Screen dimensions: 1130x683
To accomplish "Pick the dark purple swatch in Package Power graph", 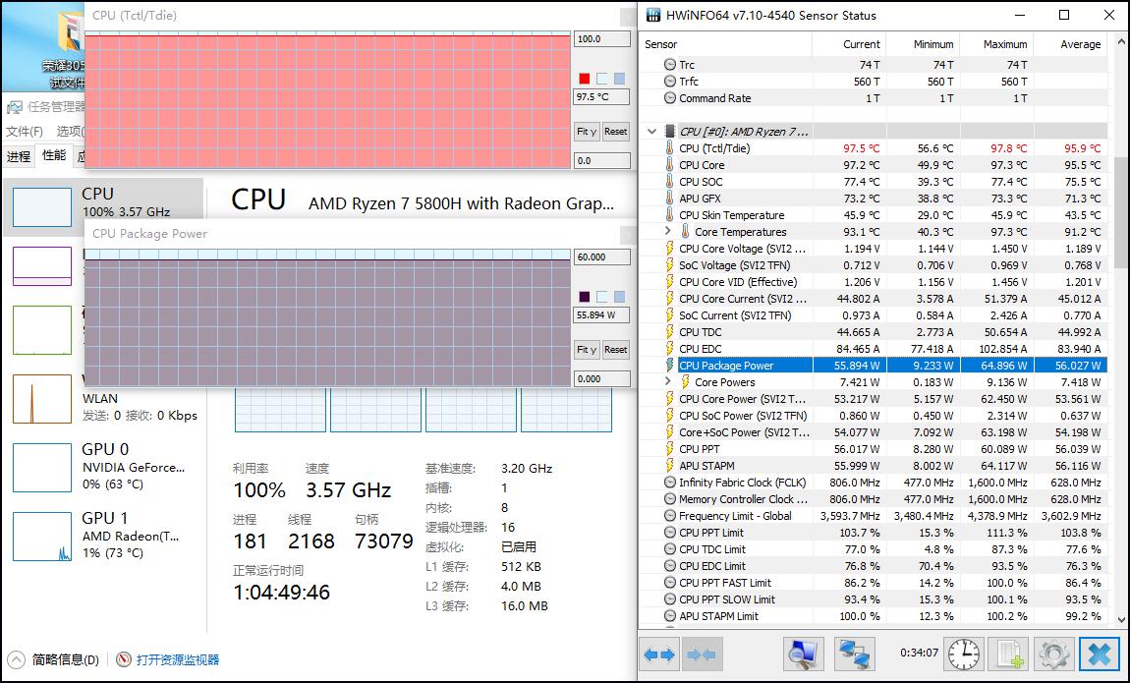I will point(585,297).
